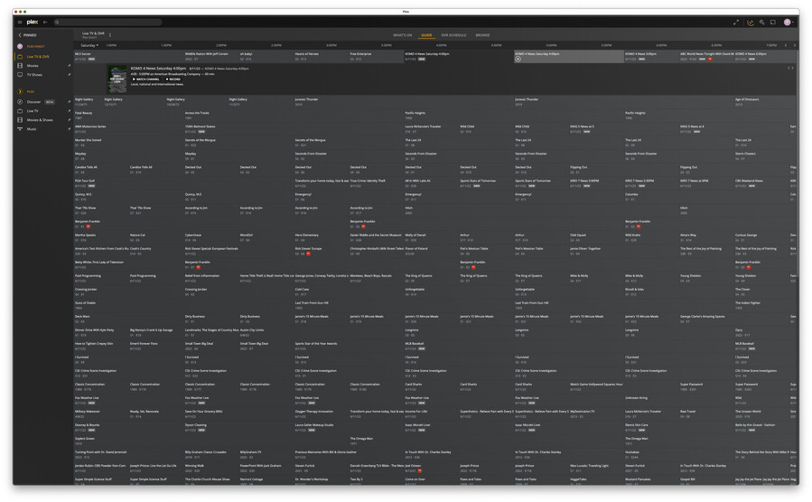This screenshot has height=502, width=812.
Task: Open Movies library under Plex Direct
Action: (33, 66)
